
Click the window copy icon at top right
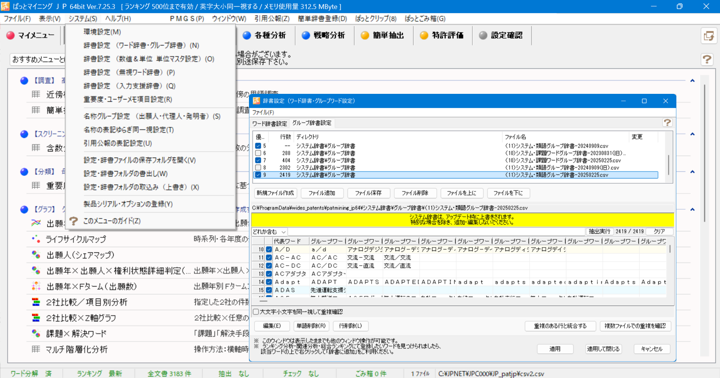pos(709,36)
